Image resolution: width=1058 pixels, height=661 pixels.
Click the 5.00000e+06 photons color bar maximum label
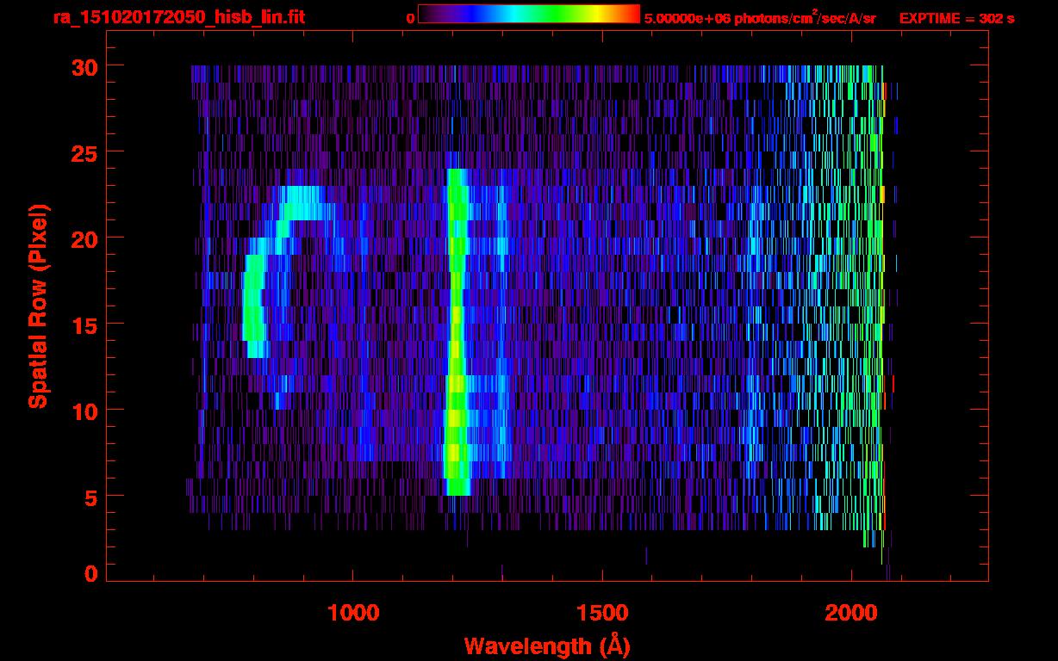click(x=760, y=18)
